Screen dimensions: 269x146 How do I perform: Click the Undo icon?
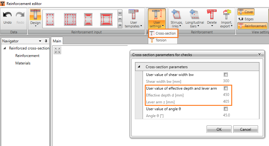[x=7, y=15]
